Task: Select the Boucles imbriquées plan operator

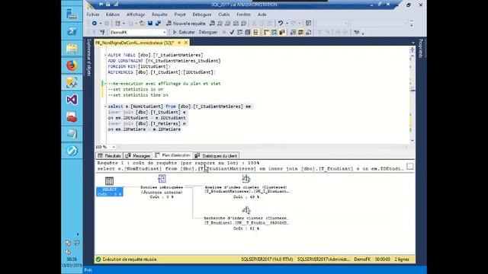Action: point(162,186)
